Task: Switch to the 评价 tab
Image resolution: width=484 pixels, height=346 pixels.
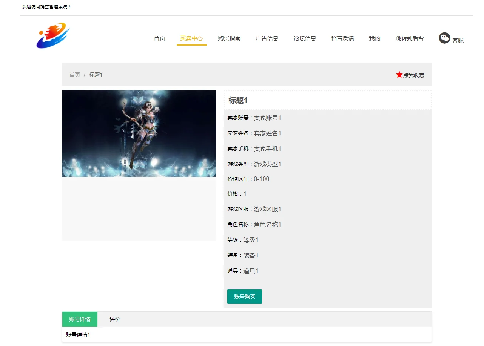Action: click(115, 319)
